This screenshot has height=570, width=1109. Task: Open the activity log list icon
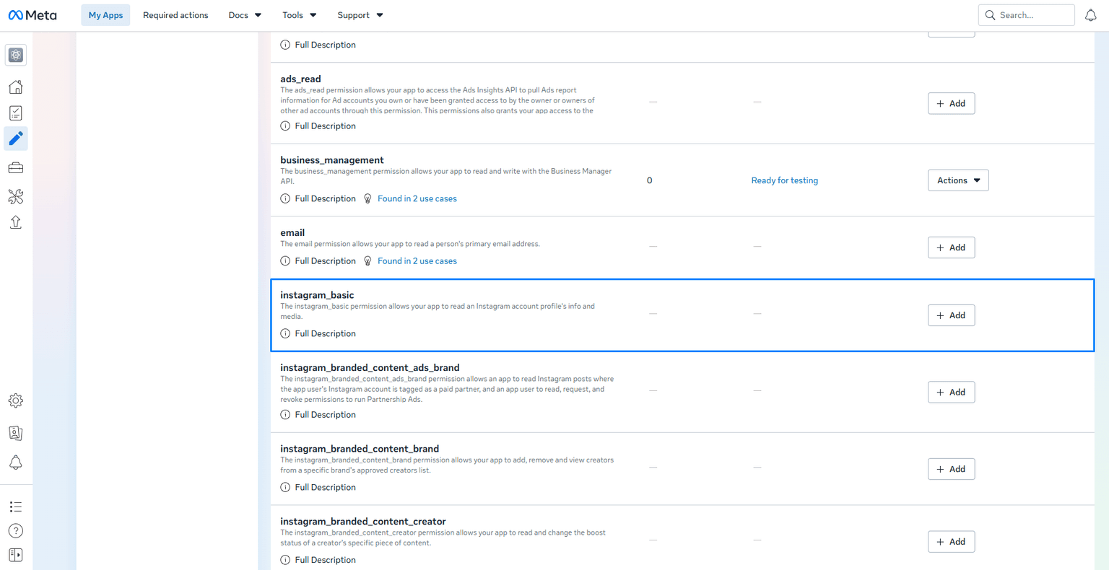click(16, 507)
